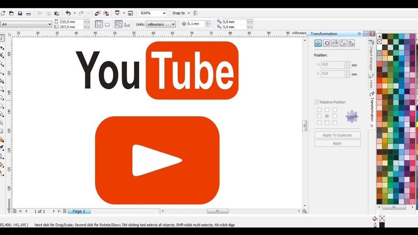Open the Welcome screen icon
The image size is (418, 235).
131,13
